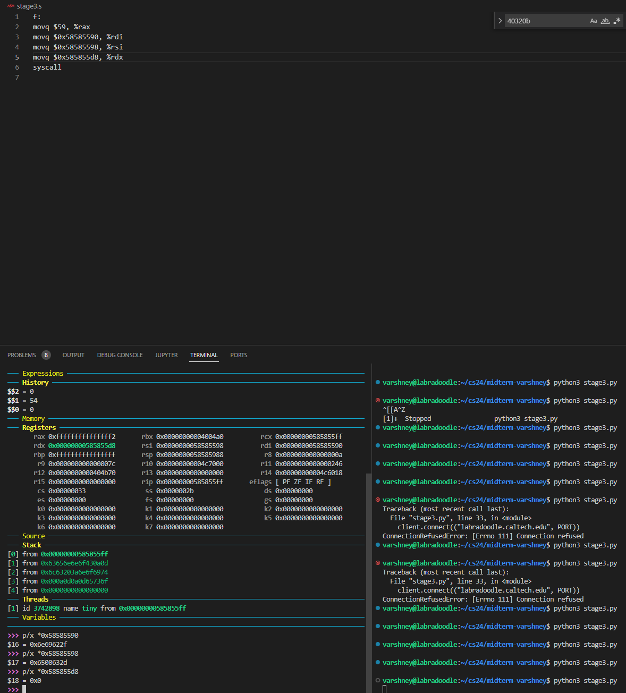Toggle Match Whole Word in find box

click(605, 21)
